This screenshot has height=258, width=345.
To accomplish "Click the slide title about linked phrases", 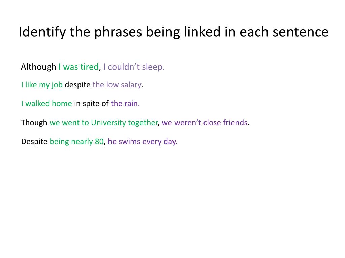I will click(x=174, y=32).
